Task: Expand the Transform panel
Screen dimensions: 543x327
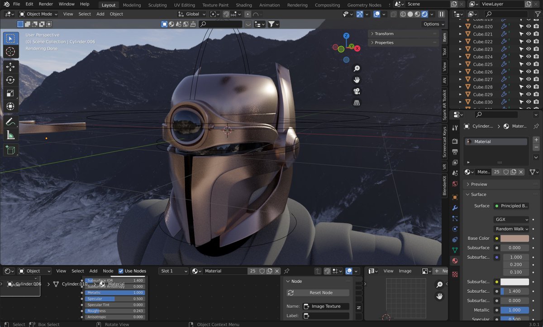Action: (384, 34)
